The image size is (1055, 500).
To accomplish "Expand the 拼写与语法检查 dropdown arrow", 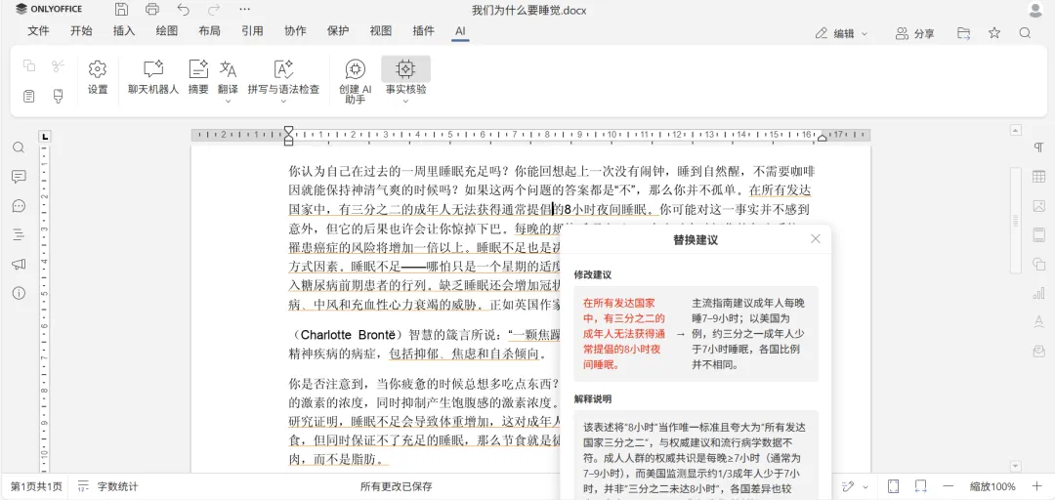I will (x=283, y=101).
